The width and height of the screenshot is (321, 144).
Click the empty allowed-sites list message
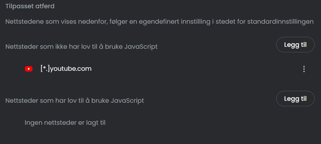65,123
